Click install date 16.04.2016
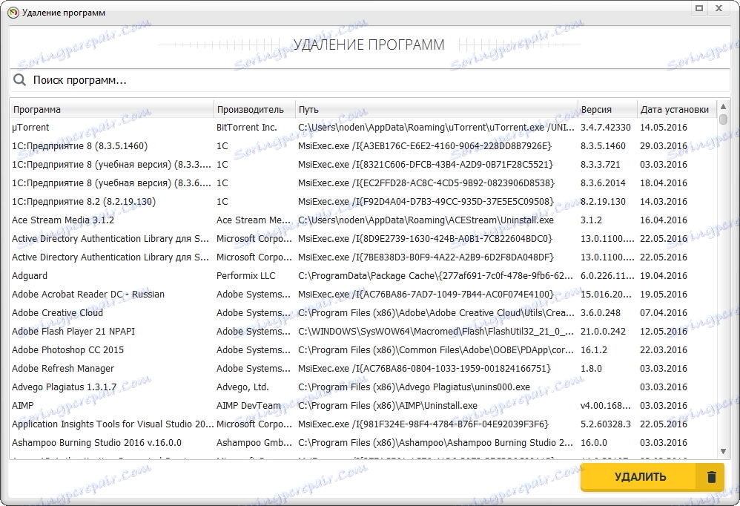The image size is (740, 506). coord(663,220)
